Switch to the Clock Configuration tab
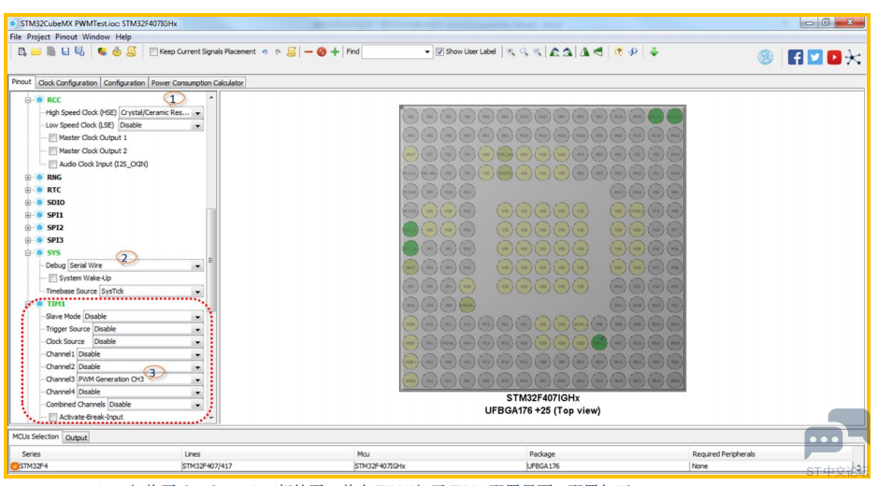Image resolution: width=878 pixels, height=486 pixels. (67, 83)
